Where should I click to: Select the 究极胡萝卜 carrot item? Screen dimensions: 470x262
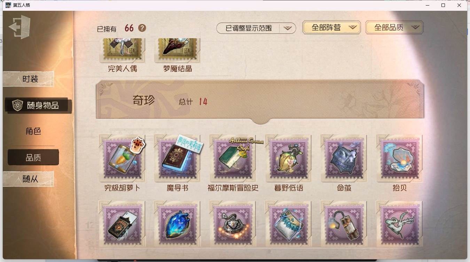122,158
